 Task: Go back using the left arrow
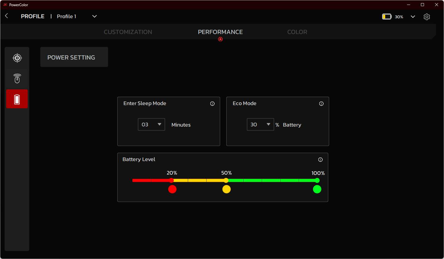[x=6, y=16]
